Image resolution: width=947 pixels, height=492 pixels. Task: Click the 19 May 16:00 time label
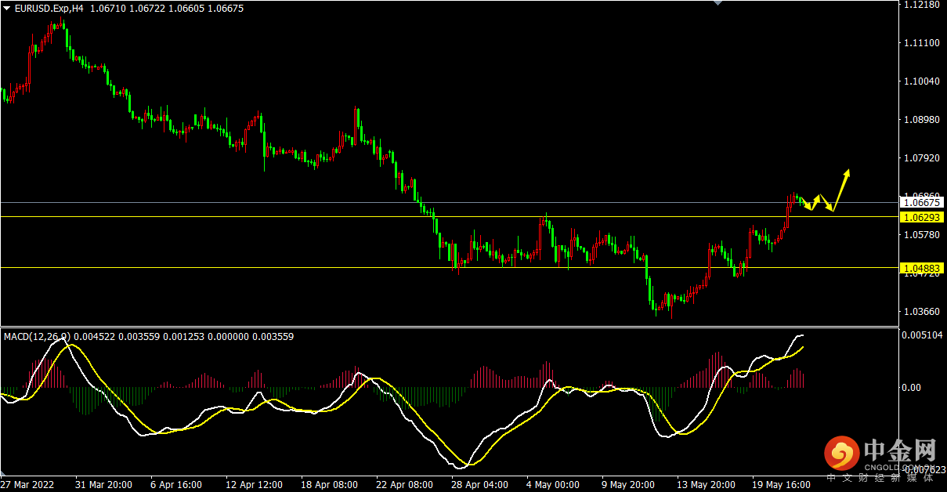click(781, 485)
